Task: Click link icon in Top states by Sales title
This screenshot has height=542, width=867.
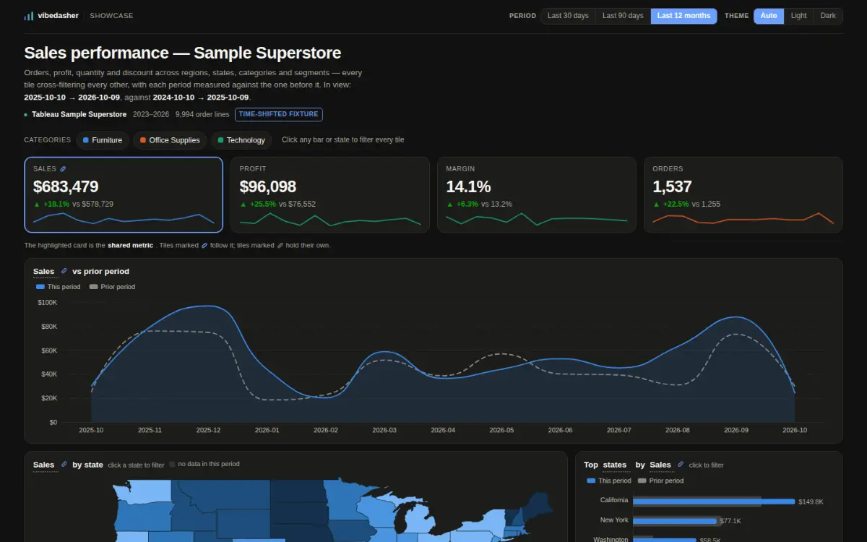Action: pyautogui.click(x=681, y=464)
